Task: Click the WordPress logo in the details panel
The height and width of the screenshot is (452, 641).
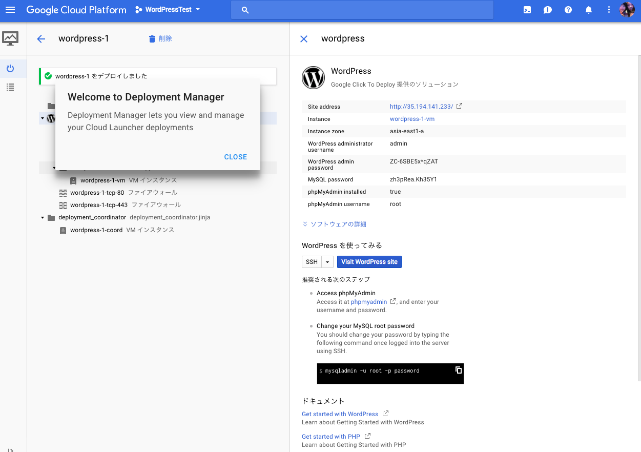Action: click(x=313, y=77)
